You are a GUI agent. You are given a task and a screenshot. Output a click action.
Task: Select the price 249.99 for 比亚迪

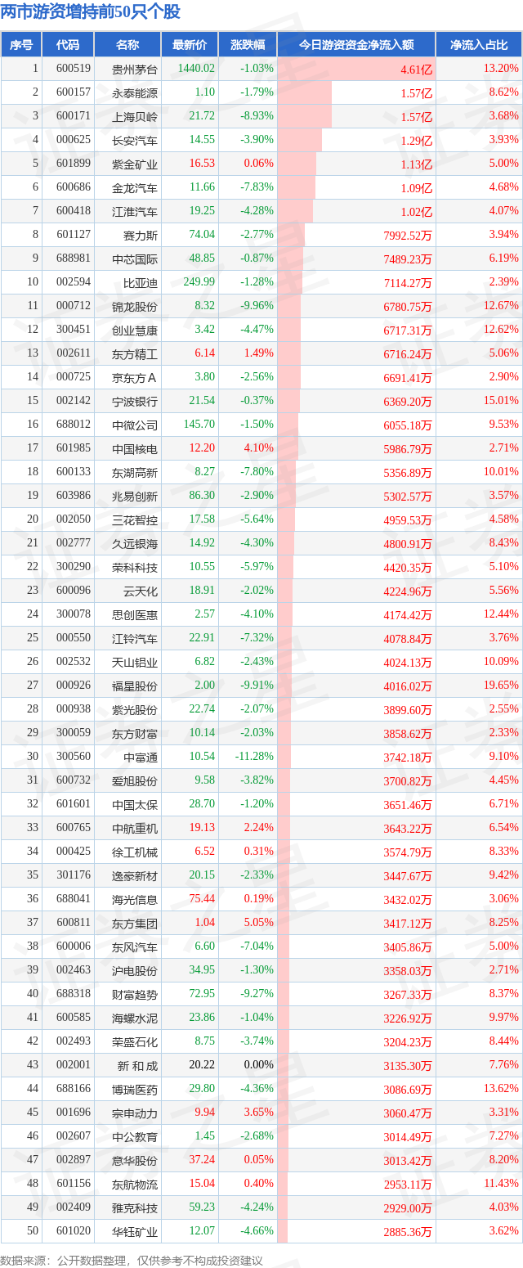pos(199,282)
